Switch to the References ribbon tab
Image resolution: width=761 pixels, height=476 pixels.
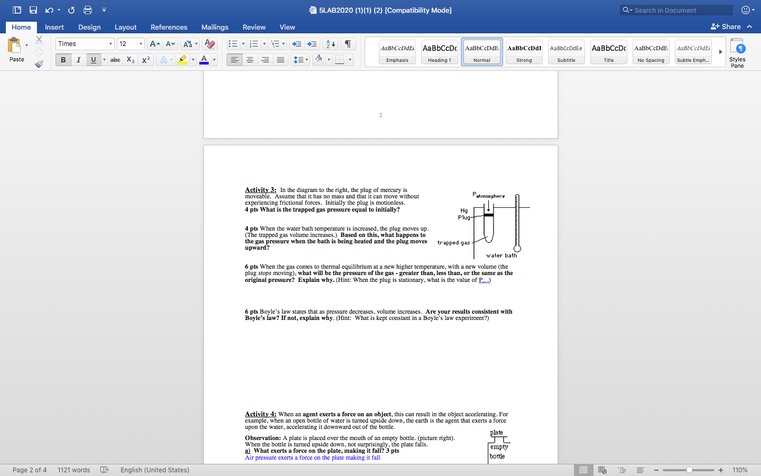(169, 27)
